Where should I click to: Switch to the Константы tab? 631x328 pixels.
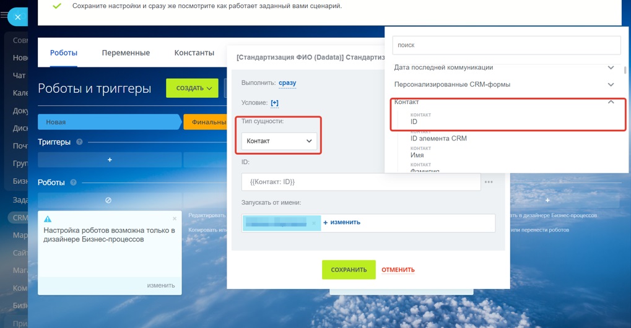coord(194,53)
